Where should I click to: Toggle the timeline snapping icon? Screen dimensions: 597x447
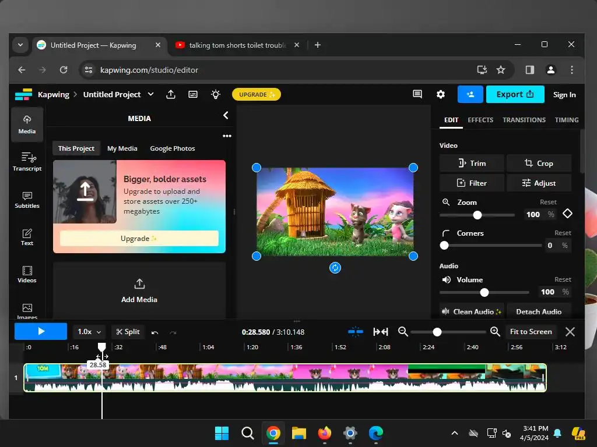click(x=355, y=332)
